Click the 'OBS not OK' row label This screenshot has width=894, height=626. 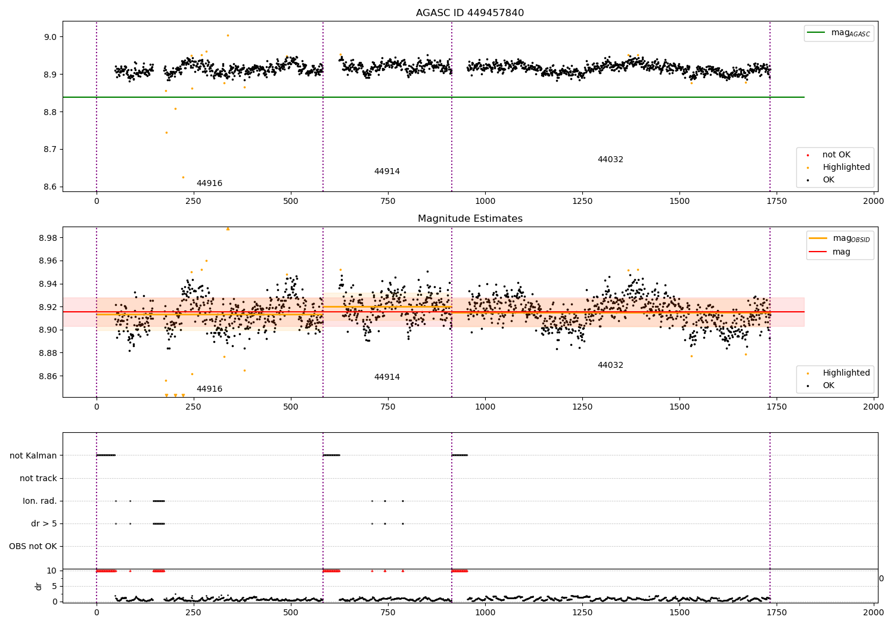(x=33, y=547)
